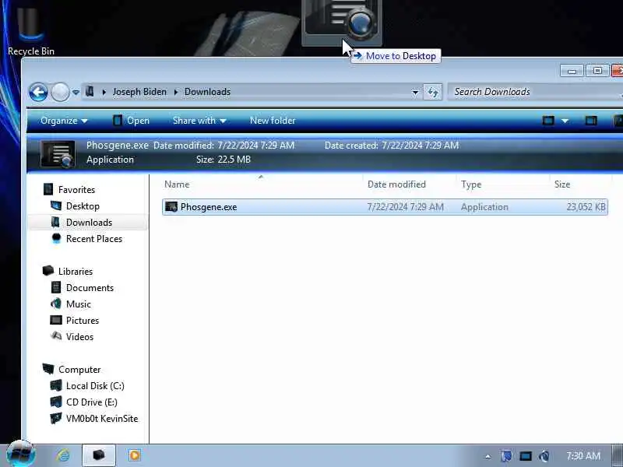
Task: Select Downloads in the breadcrumb path
Action: tap(207, 92)
